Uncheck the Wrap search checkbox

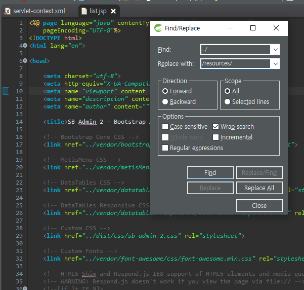215,127
